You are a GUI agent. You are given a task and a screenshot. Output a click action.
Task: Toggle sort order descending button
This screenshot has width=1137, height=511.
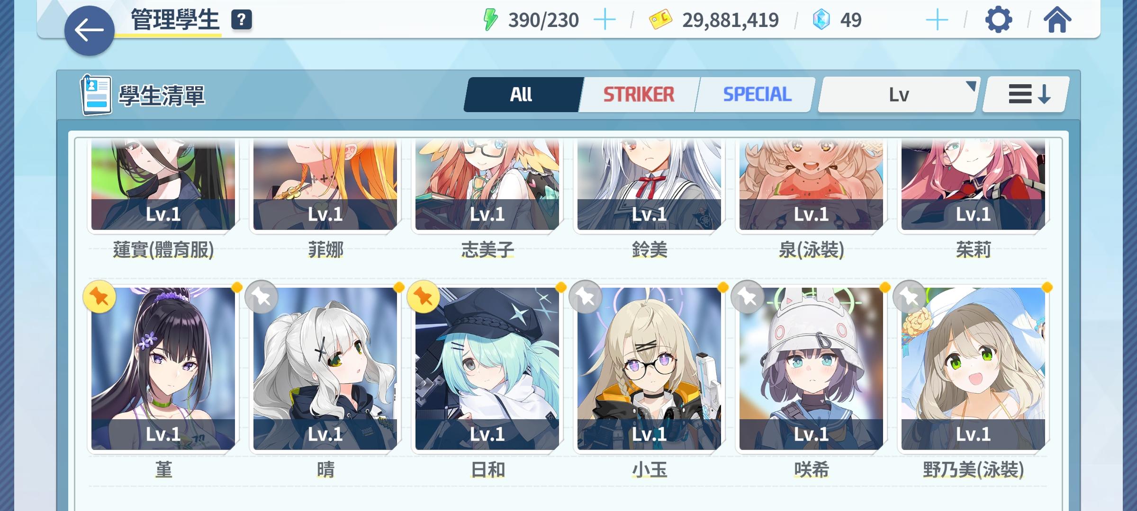(x=1026, y=95)
